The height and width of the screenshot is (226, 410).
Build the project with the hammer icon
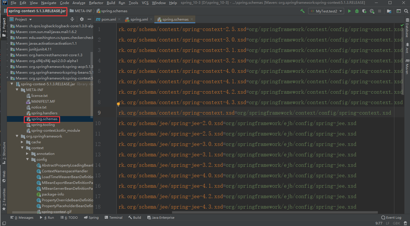click(303, 11)
